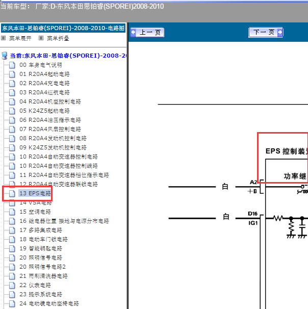Click page icon of 00 车身电气说明
The height and width of the screenshot is (309, 308).
click(x=12, y=65)
